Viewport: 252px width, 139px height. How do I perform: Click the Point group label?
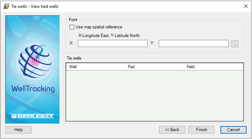(x=73, y=20)
